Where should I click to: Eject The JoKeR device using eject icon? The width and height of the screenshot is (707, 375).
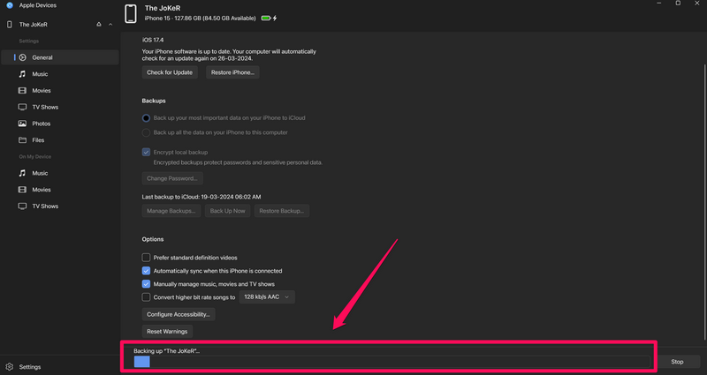[99, 25]
